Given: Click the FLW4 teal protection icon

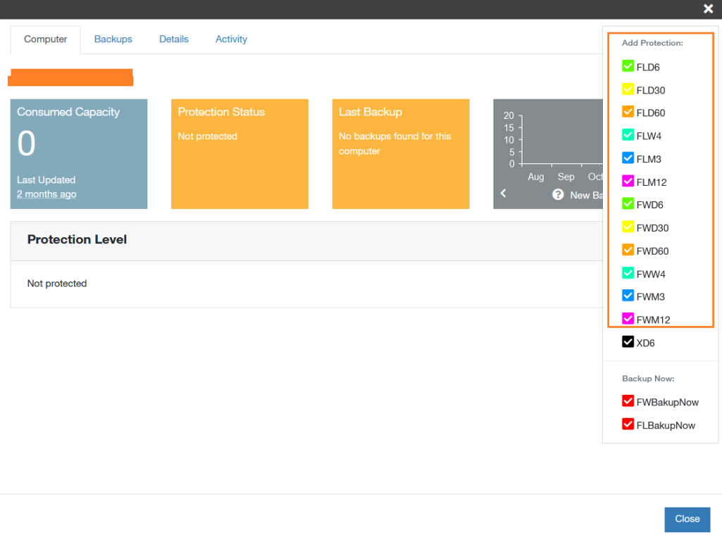Looking at the screenshot, I should point(628,135).
